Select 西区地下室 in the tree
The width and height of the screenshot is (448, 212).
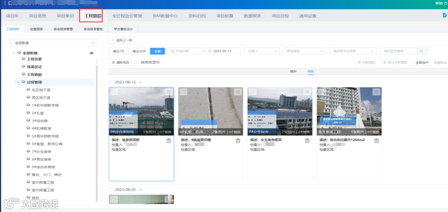pos(41,98)
